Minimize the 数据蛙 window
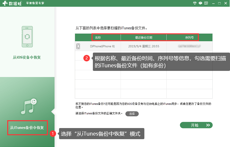Image resolution: width=230 pixels, height=147 pixels. [x=213, y=3]
